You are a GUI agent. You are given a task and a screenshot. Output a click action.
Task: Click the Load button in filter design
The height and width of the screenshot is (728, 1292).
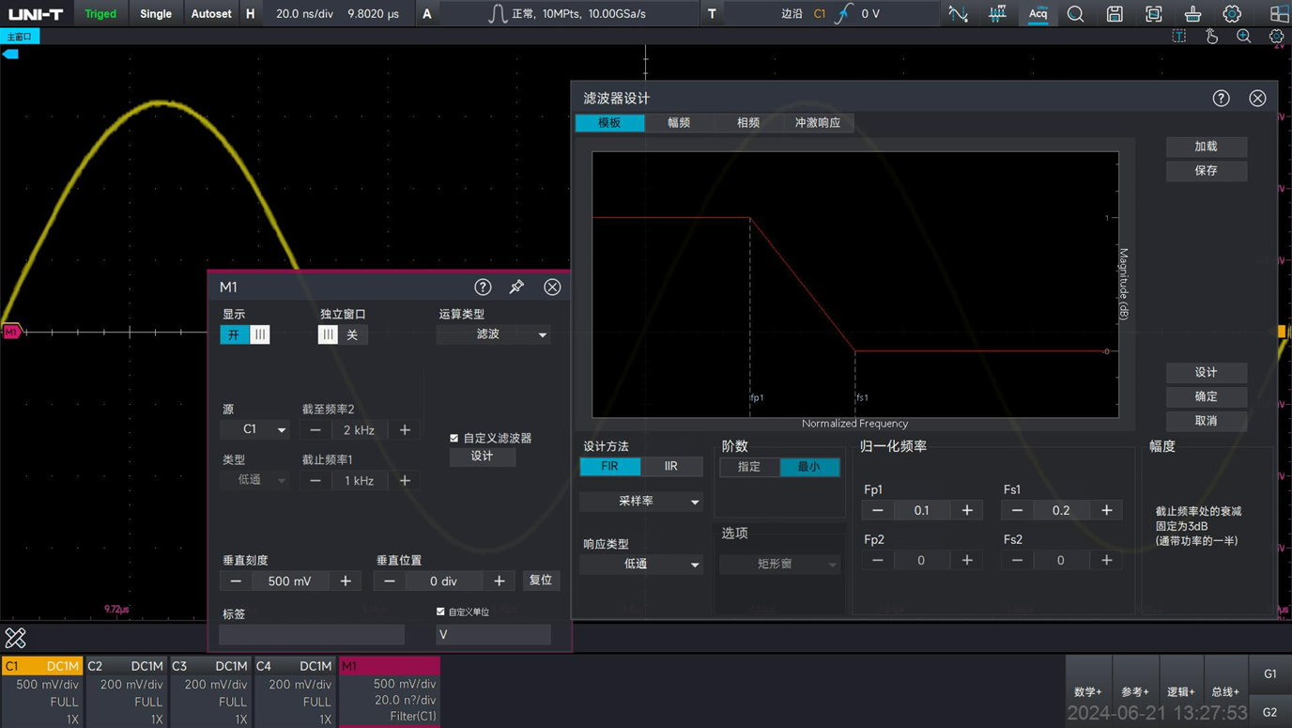[1207, 147]
